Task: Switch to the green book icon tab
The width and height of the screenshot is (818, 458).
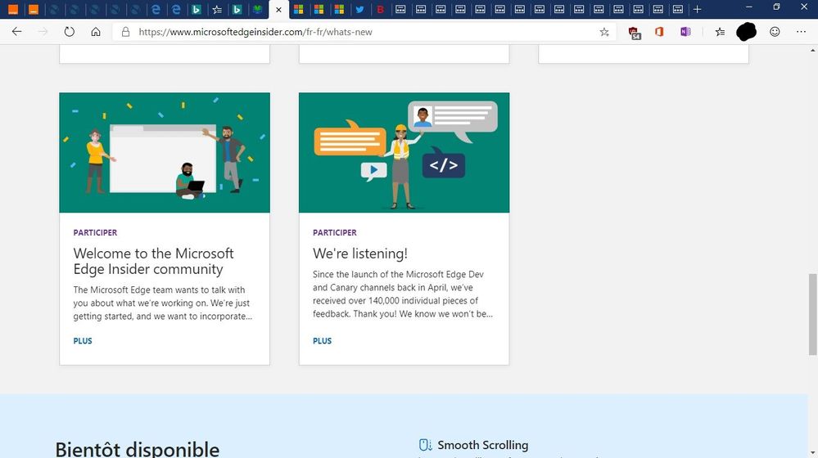Action: point(257,9)
